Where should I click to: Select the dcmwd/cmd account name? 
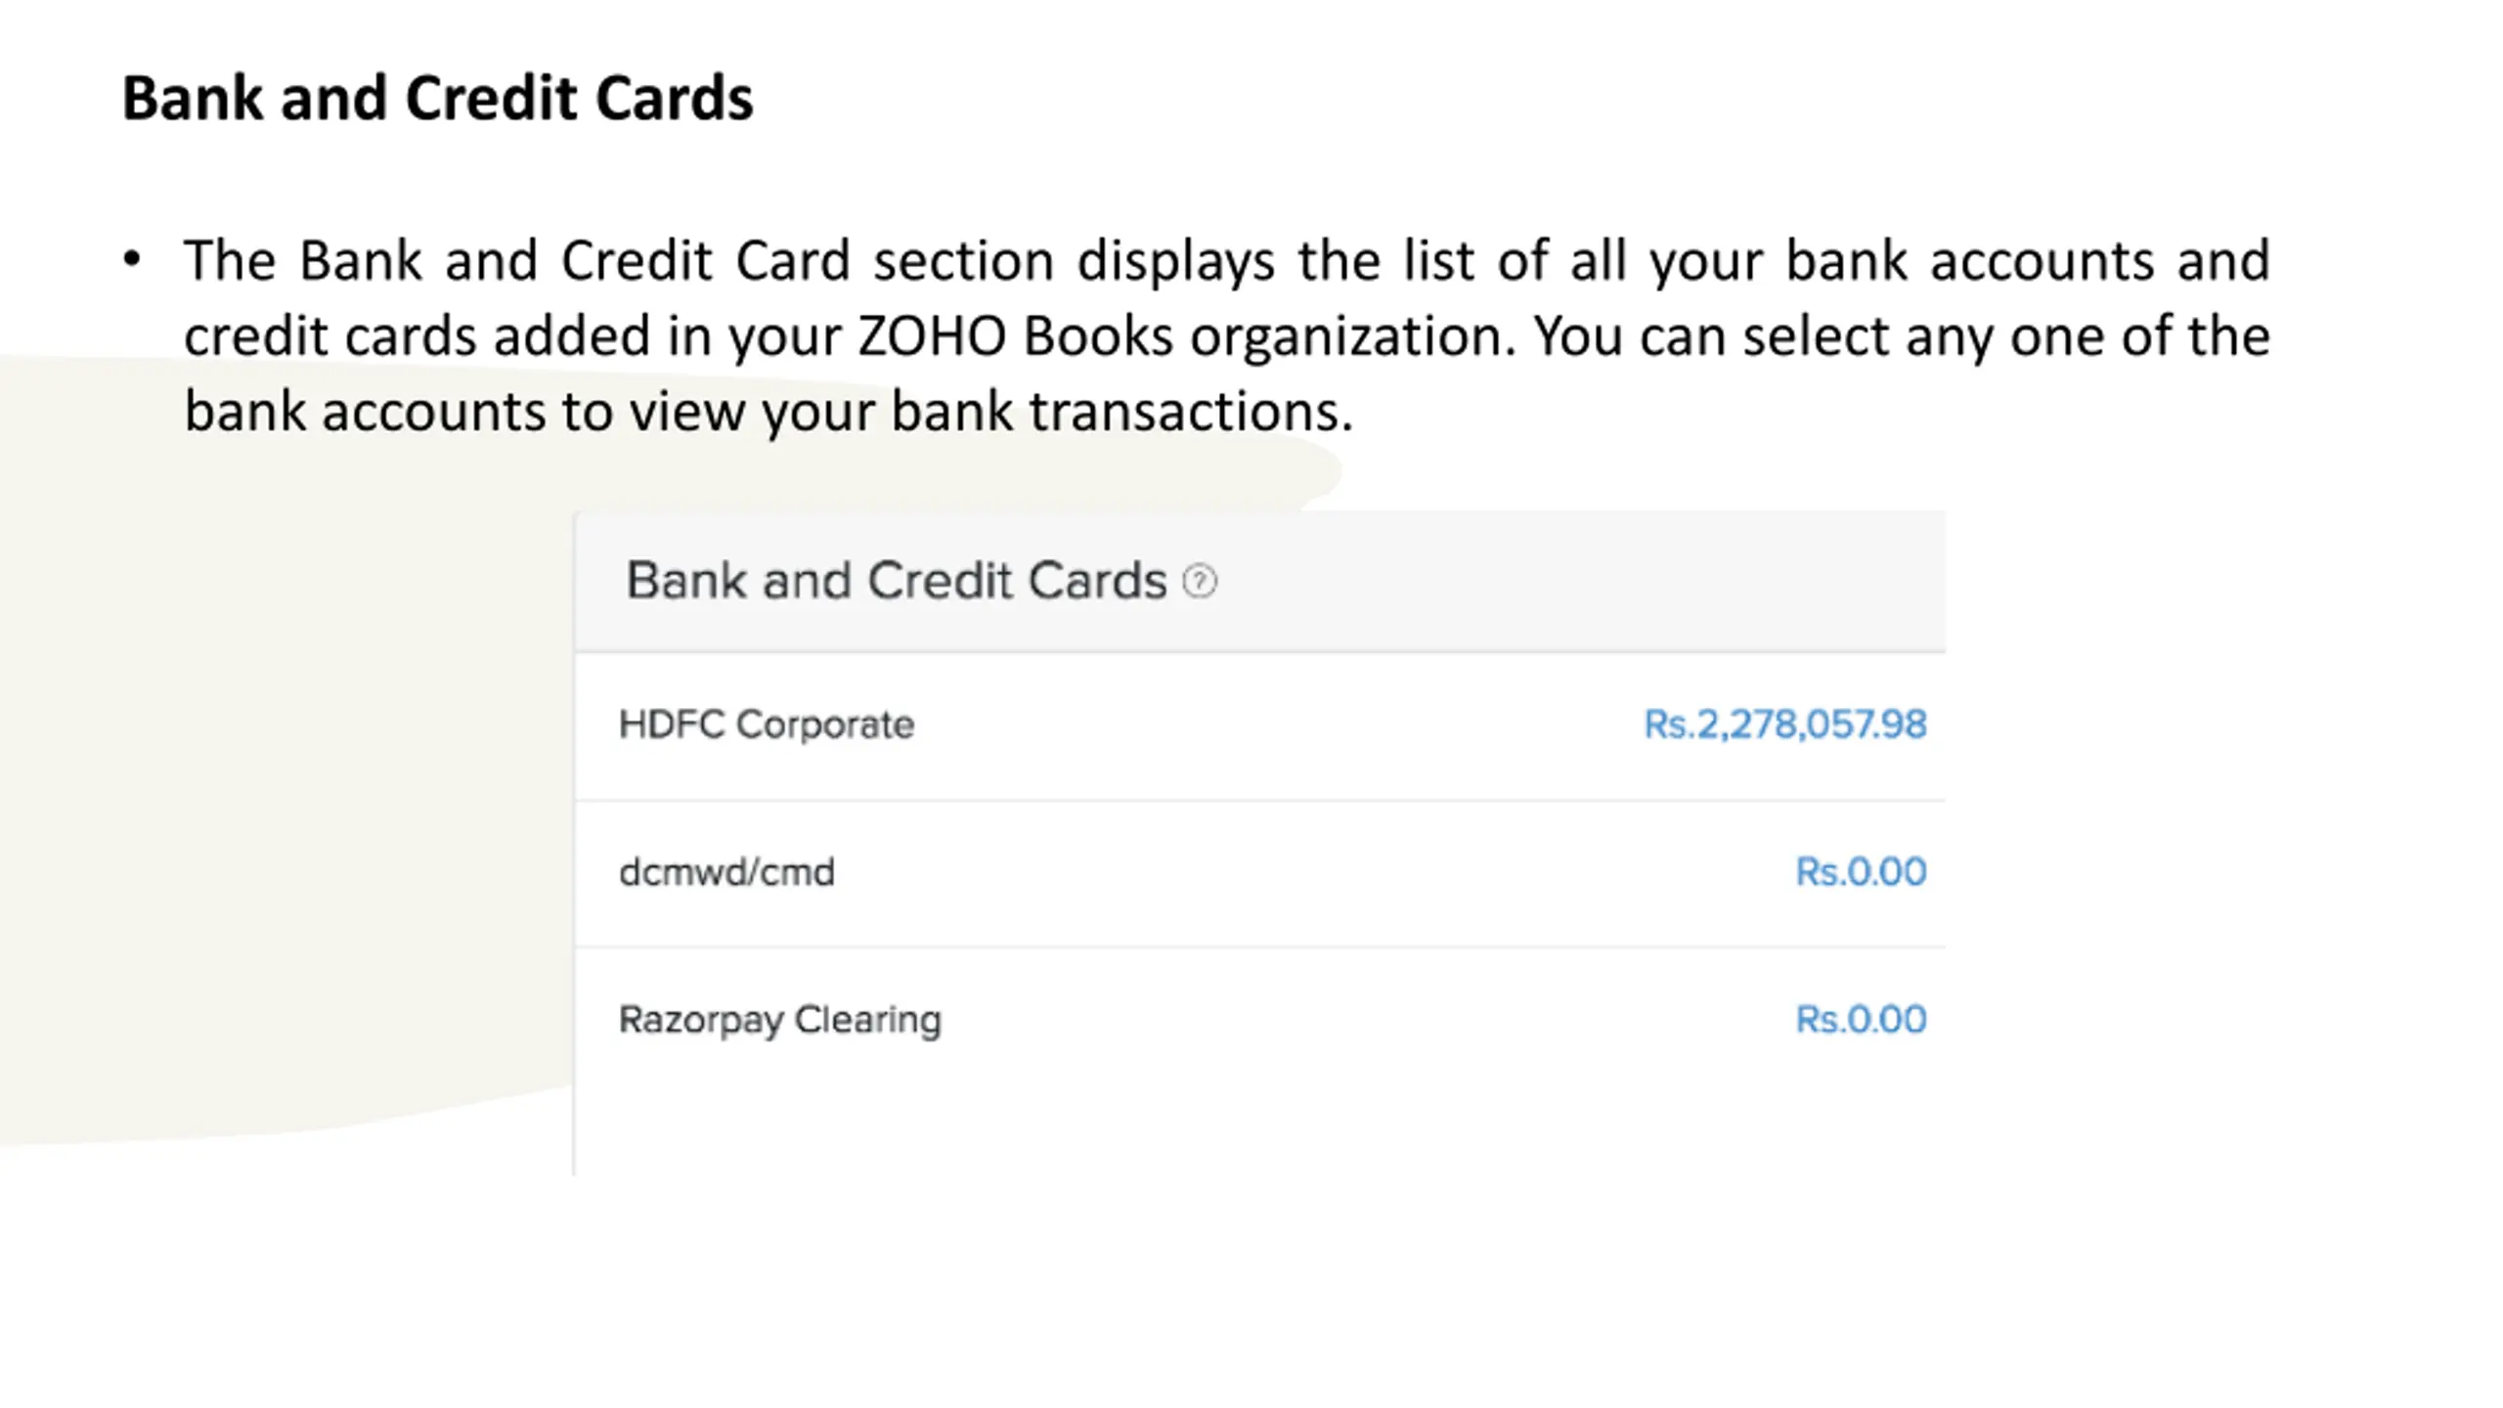tap(726, 872)
